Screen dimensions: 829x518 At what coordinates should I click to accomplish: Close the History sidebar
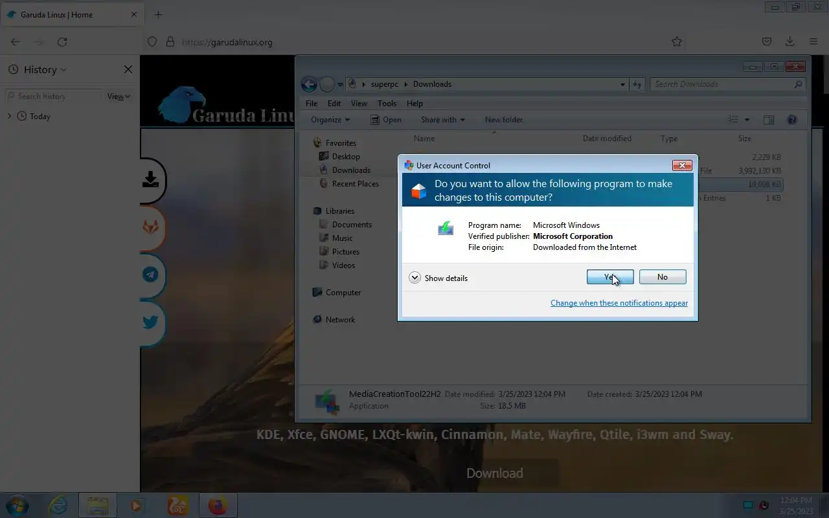(128, 69)
